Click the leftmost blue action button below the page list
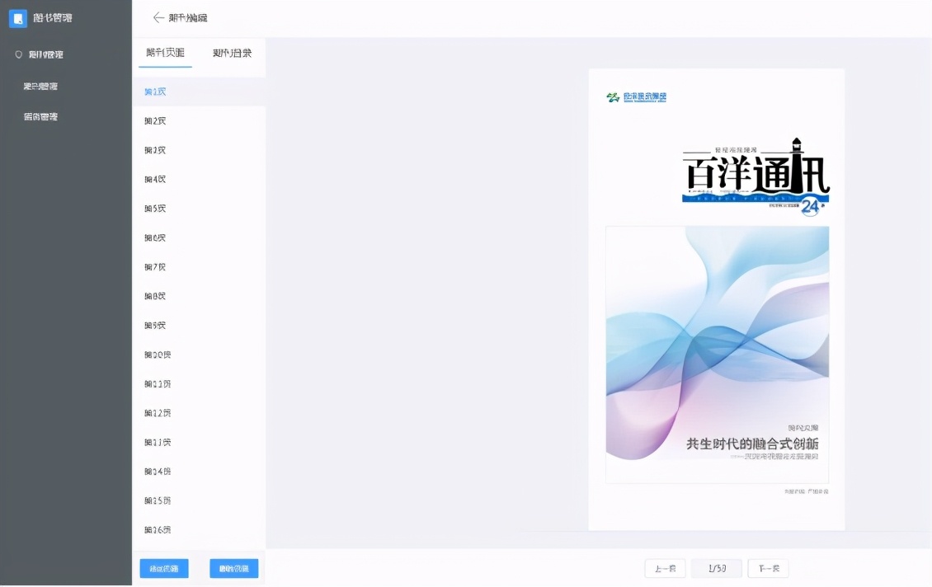The height and width of the screenshot is (587, 932). tap(164, 568)
